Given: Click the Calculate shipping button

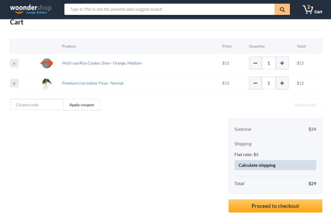Looking at the screenshot, I should point(275,165).
